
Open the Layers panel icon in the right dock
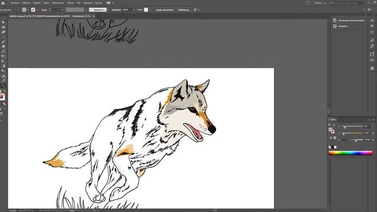(372, 68)
